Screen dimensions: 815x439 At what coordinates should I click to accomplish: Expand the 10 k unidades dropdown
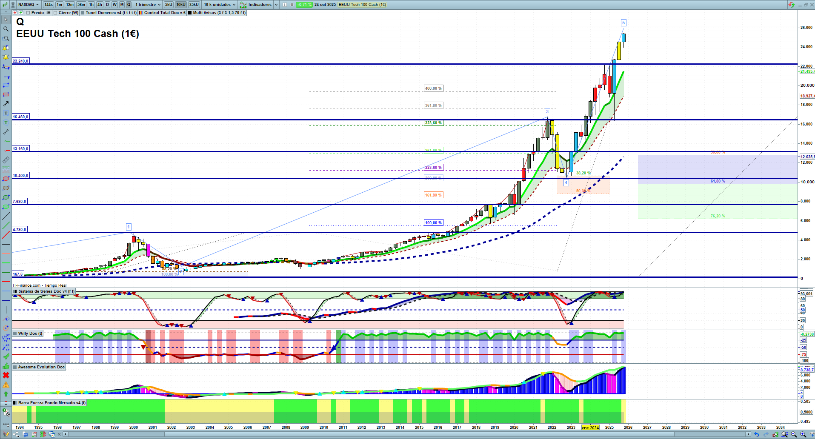click(x=219, y=5)
